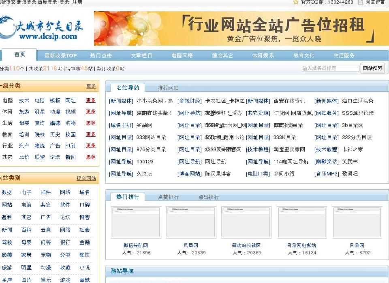The image size is (389, 283).
Task: Open the 海口生活头条 site link
Action: 357,101
